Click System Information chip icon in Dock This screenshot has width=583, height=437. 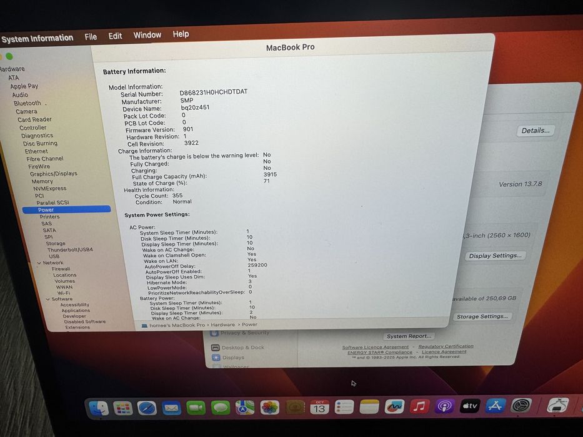click(557, 405)
